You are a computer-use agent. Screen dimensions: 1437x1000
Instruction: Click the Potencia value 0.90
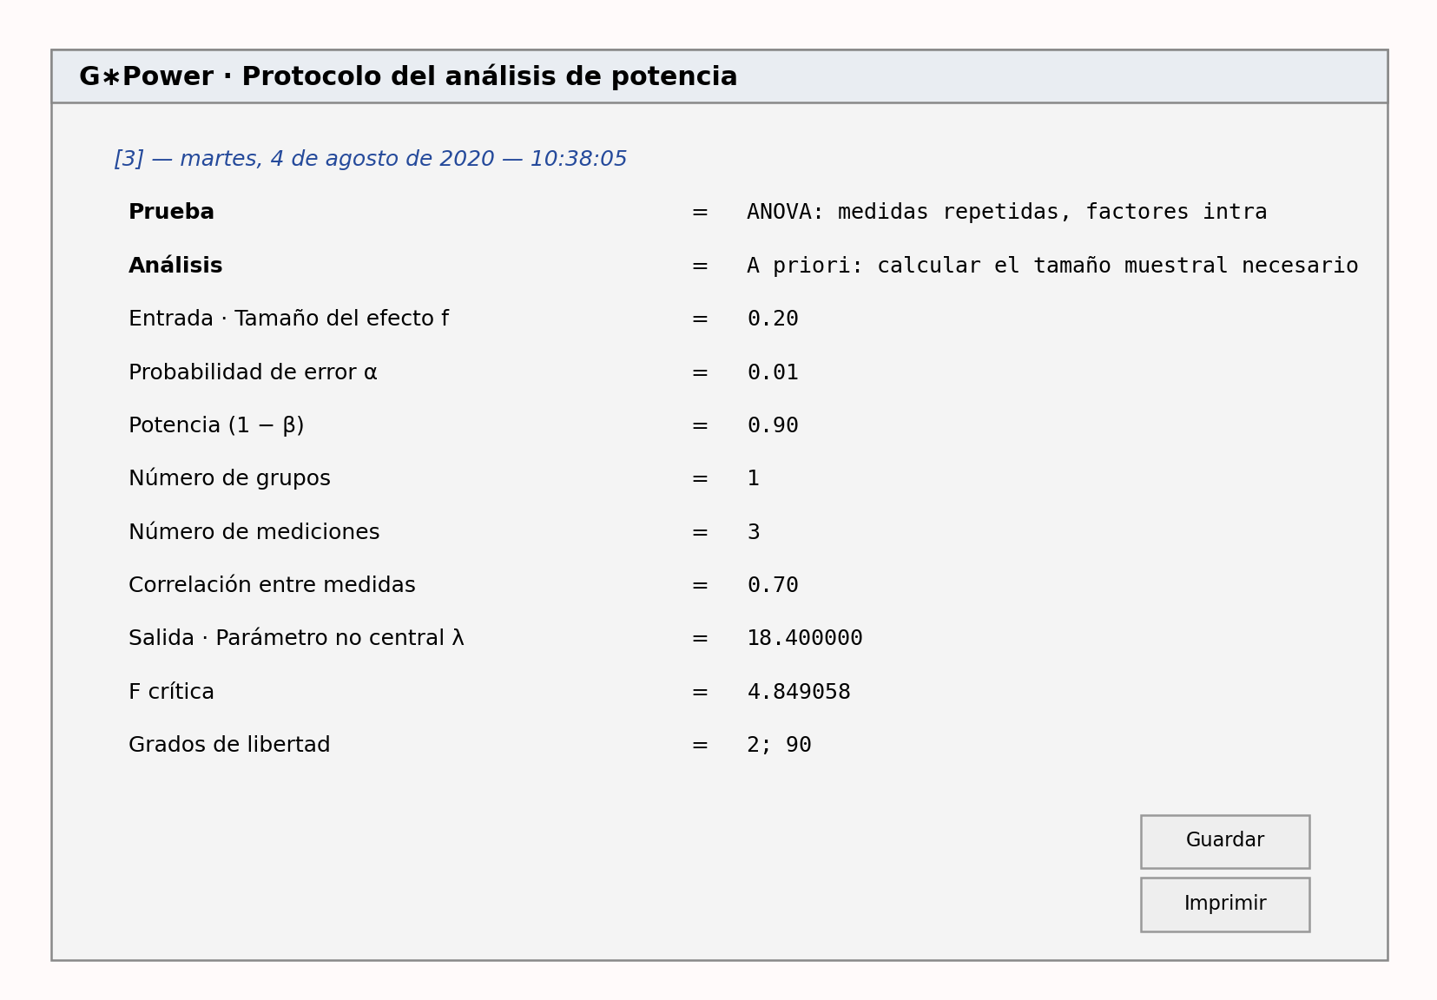[x=773, y=426]
